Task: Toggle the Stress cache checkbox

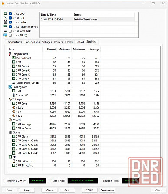Action: [x=10, y=22]
